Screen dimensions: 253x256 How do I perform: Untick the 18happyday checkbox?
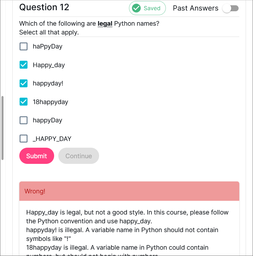[24, 102]
